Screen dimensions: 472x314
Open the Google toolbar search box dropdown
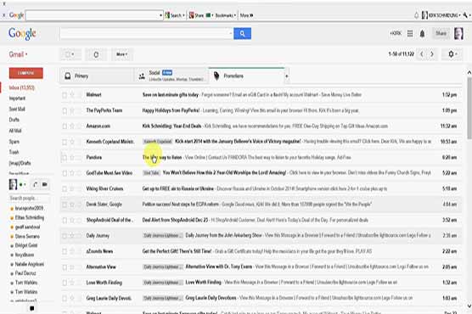[x=160, y=15]
